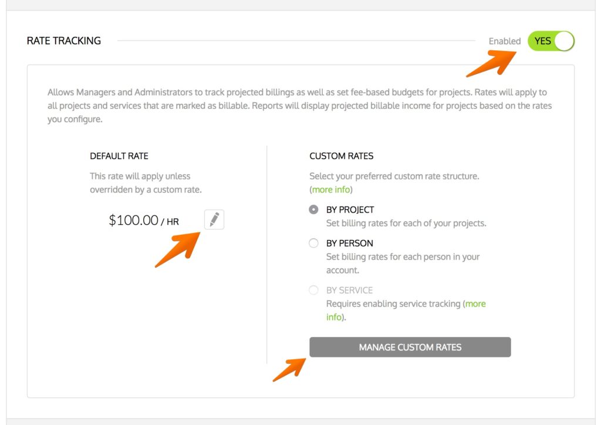Select the pencil icon to edit default rate
601x425 pixels.
[x=214, y=220]
